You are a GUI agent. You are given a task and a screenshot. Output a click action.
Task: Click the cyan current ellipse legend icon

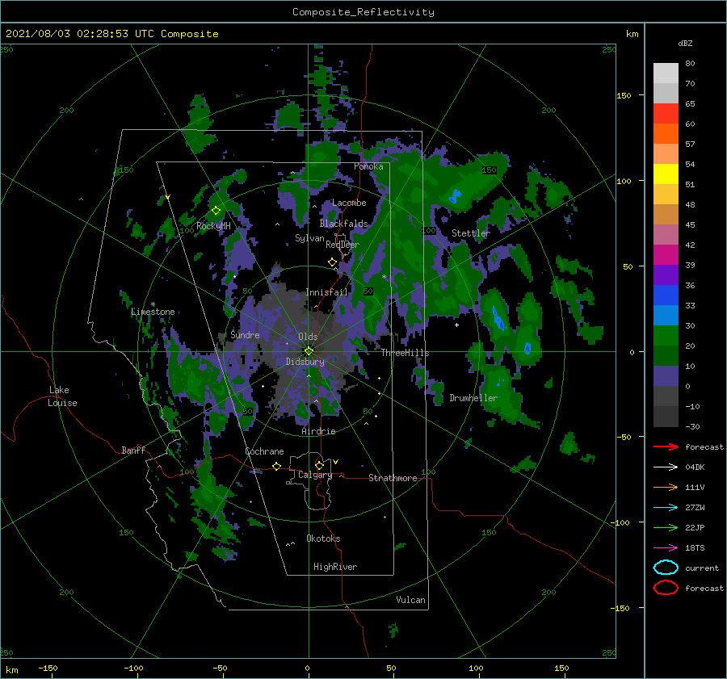click(x=666, y=568)
